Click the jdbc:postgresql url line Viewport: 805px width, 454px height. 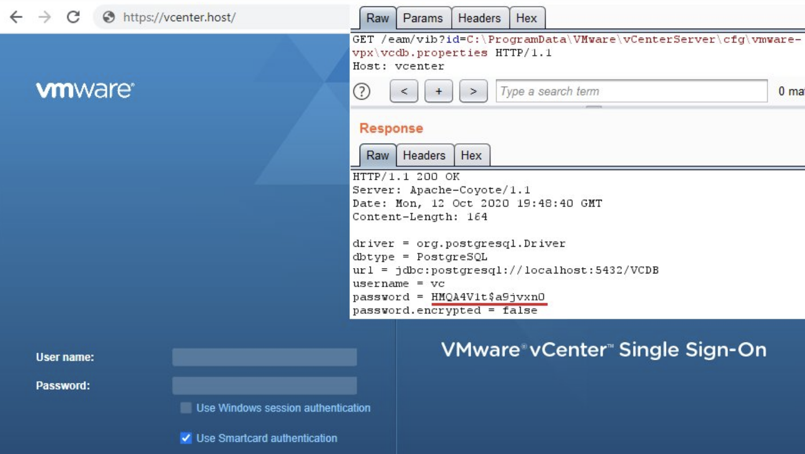506,270
